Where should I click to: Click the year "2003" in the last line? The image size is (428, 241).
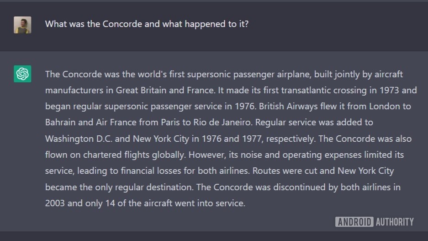click(55, 203)
